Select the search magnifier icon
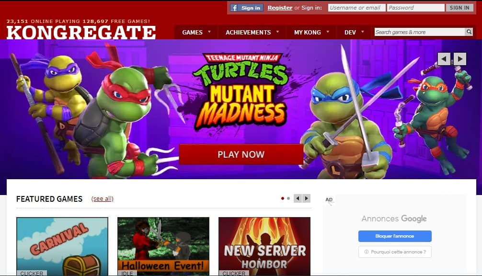This screenshot has width=482, height=276. 469,32
